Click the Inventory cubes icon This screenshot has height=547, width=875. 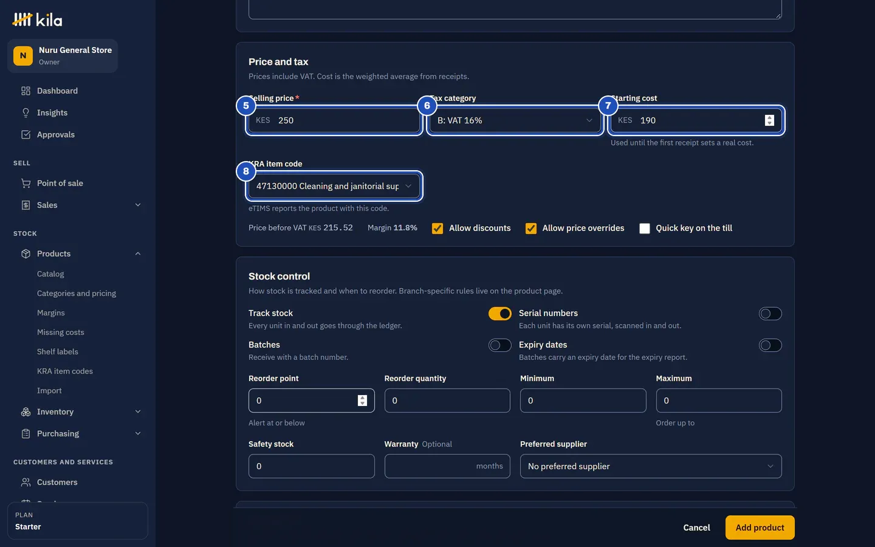(x=26, y=411)
